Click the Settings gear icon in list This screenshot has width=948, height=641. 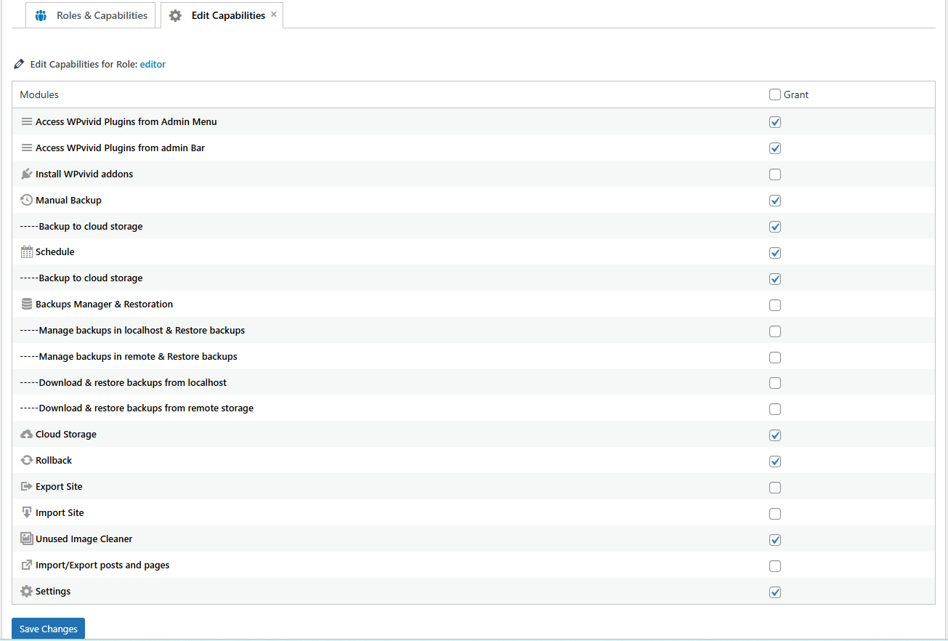(x=27, y=592)
